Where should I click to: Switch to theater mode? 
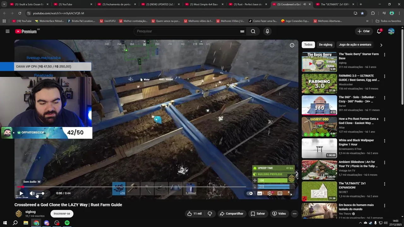(x=280, y=193)
